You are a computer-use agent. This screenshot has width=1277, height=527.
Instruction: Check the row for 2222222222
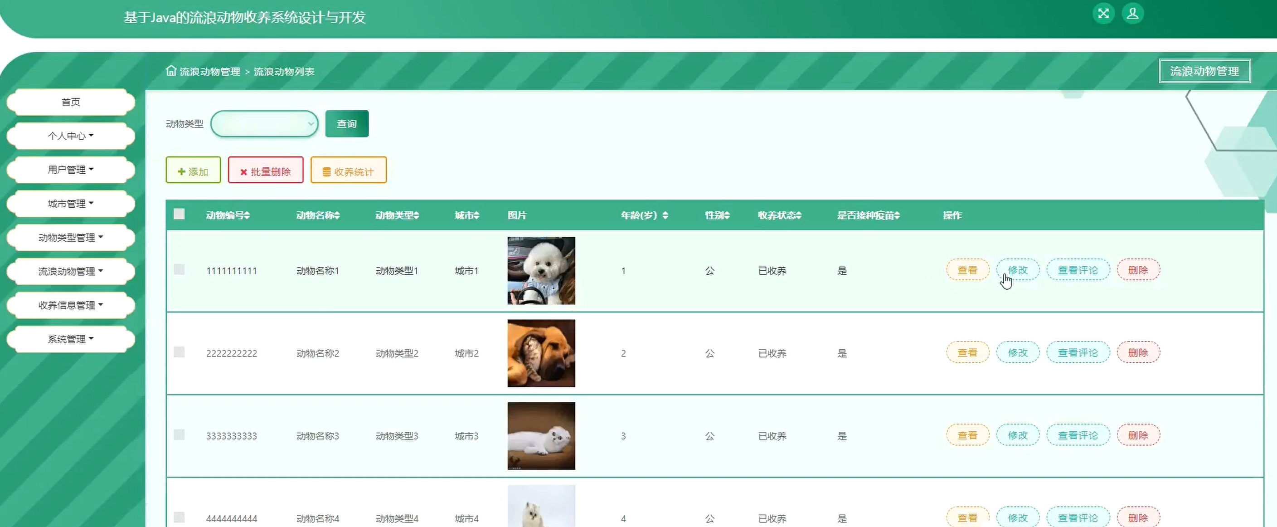[179, 352]
